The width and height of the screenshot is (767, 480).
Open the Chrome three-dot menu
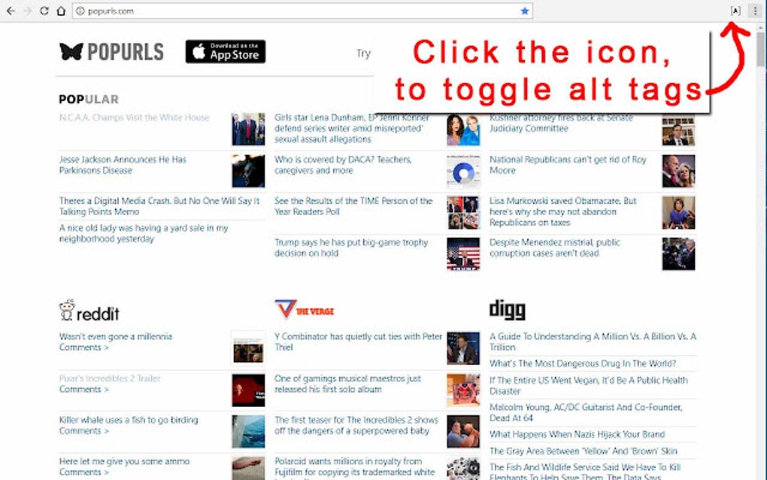755,11
